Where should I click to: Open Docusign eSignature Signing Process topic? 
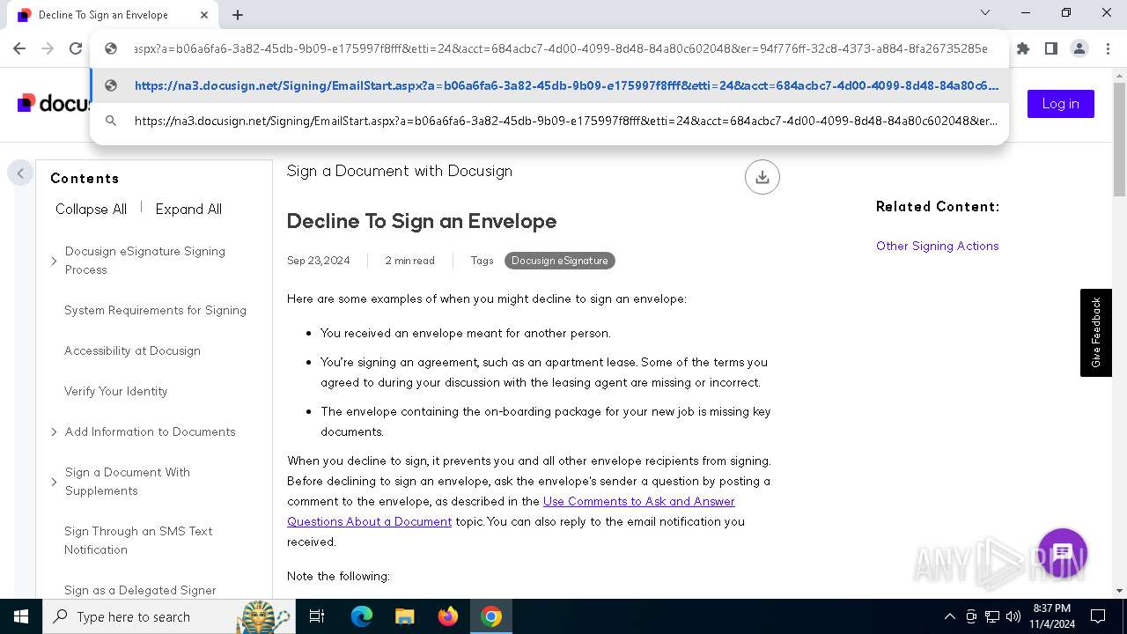pyautogui.click(x=145, y=261)
